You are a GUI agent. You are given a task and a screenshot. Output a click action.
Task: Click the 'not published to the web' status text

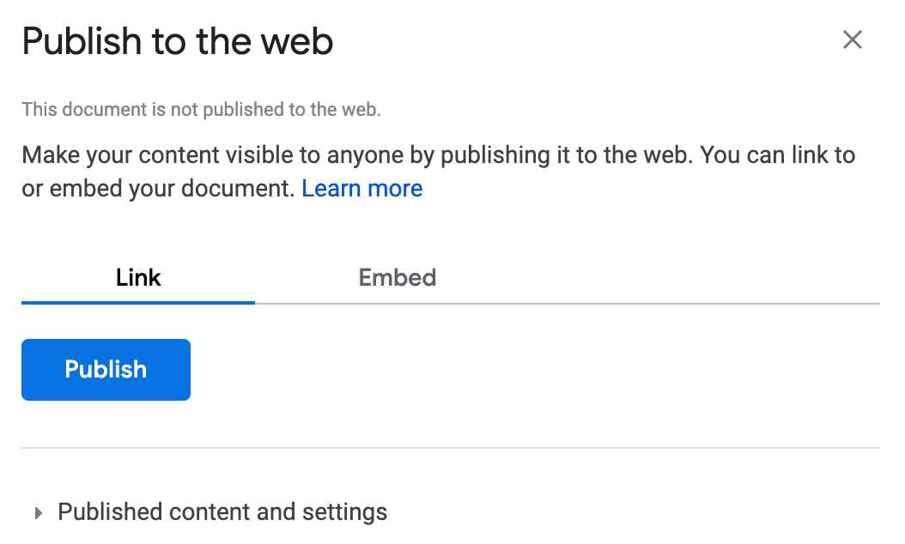point(201,110)
